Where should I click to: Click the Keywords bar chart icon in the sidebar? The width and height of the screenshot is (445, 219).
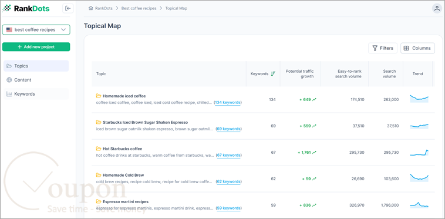click(9, 94)
